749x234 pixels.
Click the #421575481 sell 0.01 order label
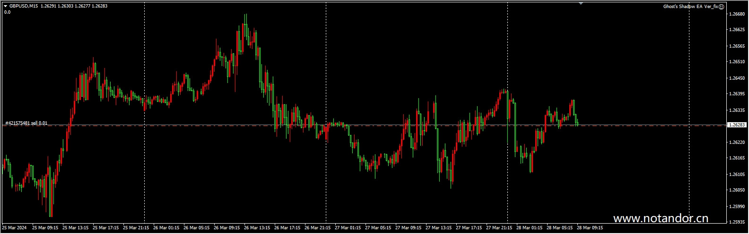click(26, 123)
